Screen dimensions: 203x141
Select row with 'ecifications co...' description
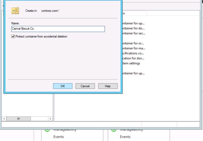133,53
